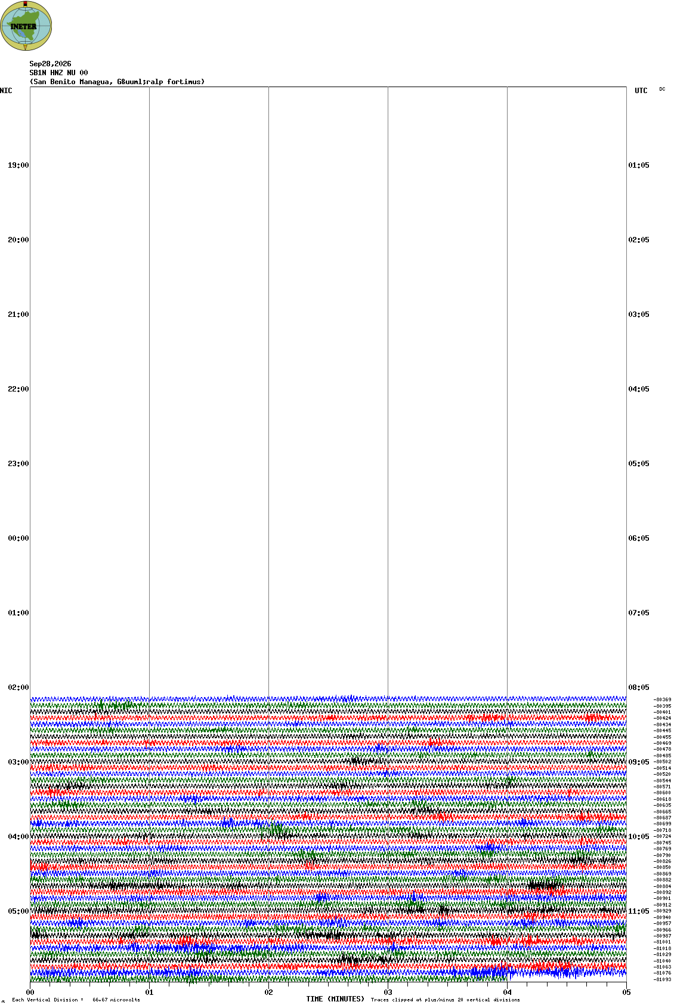Viewport: 674px width, 1008px height.
Task: Click the 11:05 UTC time label
Action: pyautogui.click(x=639, y=911)
